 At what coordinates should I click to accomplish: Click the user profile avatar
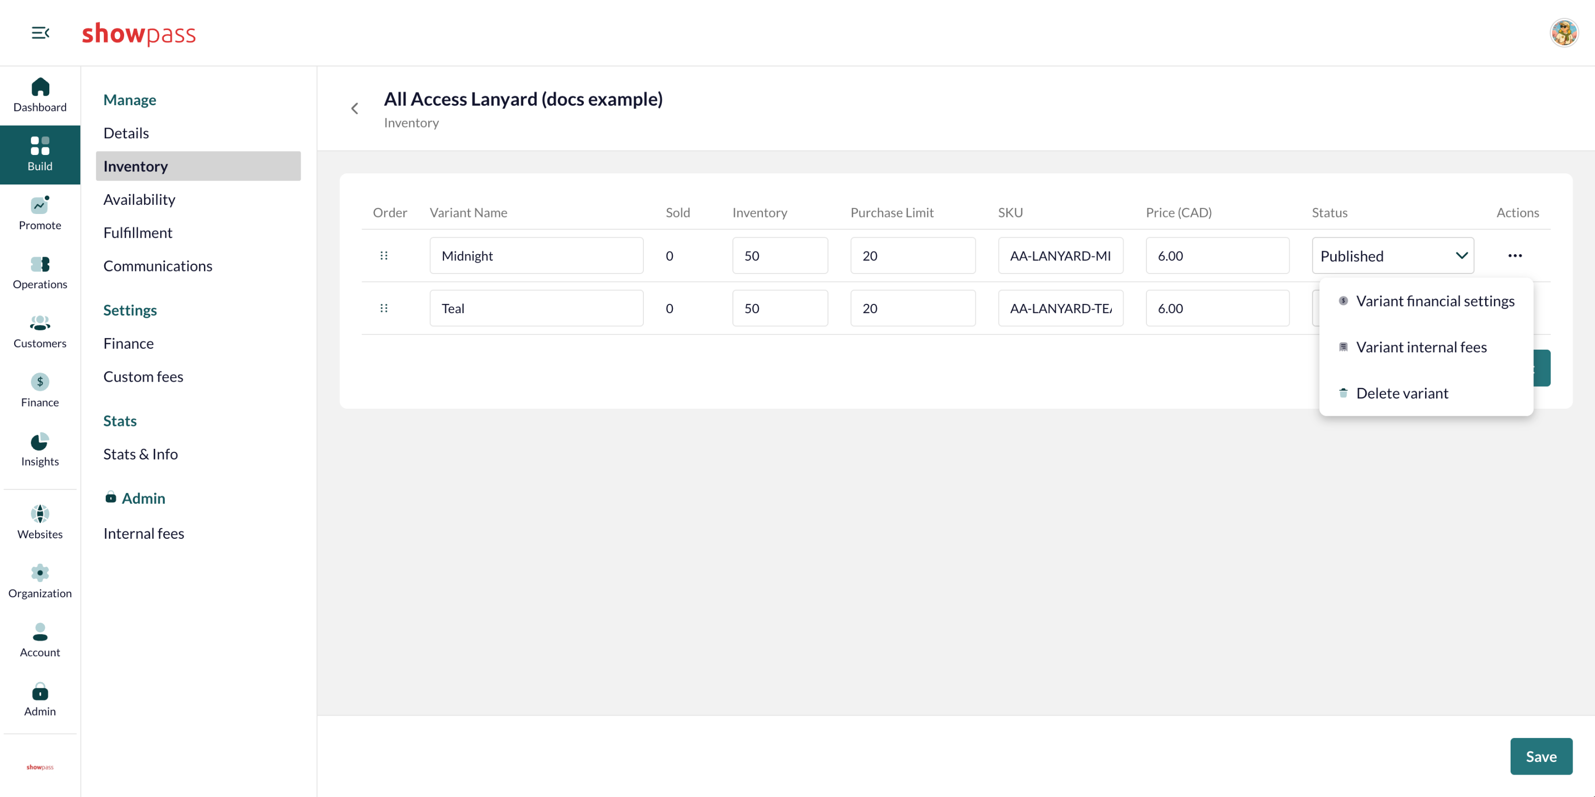pyautogui.click(x=1563, y=33)
